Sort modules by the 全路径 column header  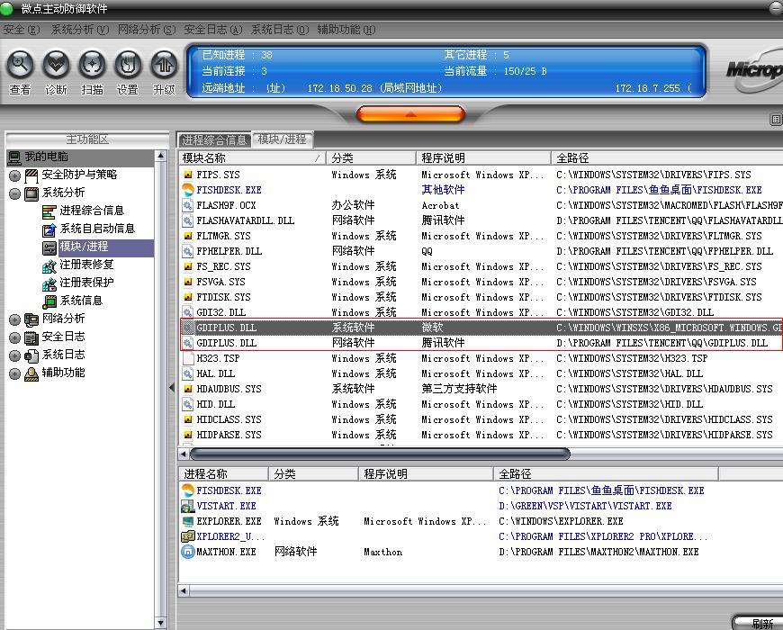(x=667, y=158)
